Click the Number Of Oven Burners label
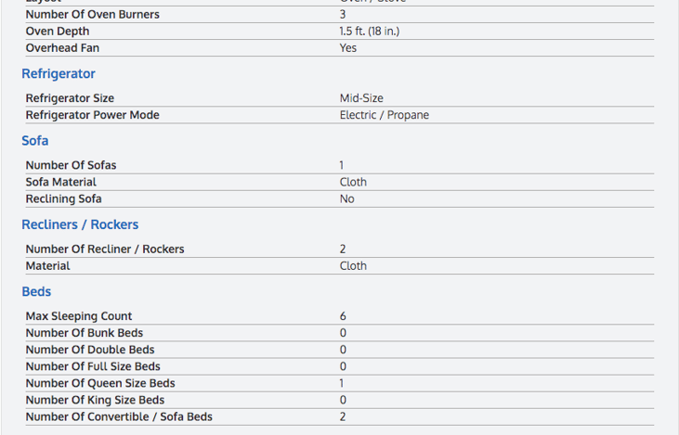The height and width of the screenshot is (435, 679). (x=92, y=15)
